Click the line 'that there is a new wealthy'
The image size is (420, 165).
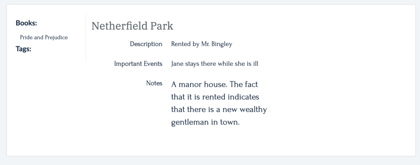pos(219,110)
